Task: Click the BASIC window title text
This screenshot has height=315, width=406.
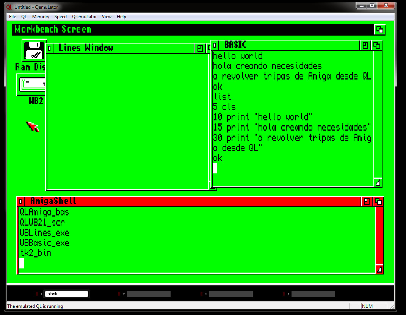Action: 235,45
